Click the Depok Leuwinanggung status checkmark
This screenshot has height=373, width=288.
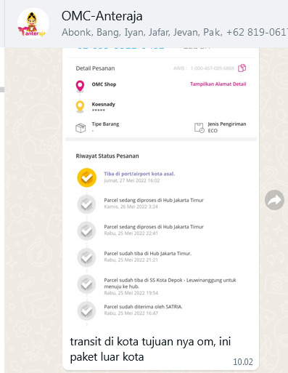(x=86, y=284)
